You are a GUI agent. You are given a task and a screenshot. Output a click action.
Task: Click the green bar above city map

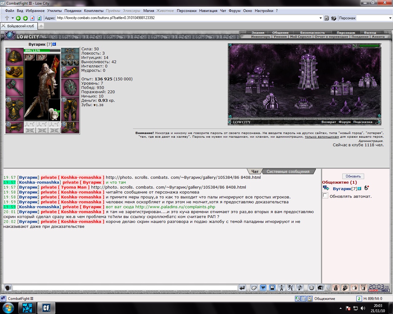click(x=369, y=46)
